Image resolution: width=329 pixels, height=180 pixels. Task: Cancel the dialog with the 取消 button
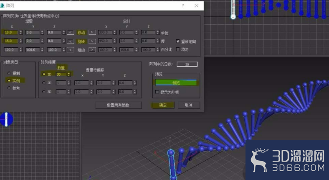tap(189, 105)
